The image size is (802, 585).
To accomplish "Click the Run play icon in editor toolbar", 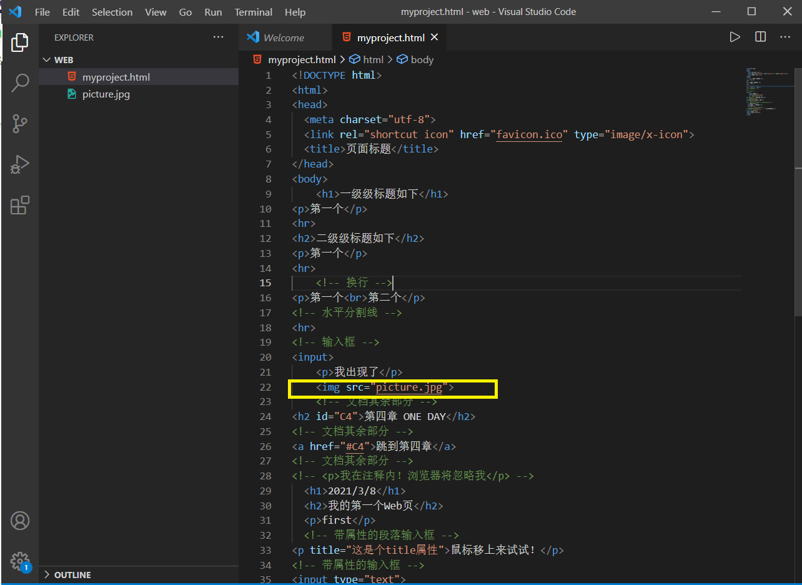I will point(735,37).
